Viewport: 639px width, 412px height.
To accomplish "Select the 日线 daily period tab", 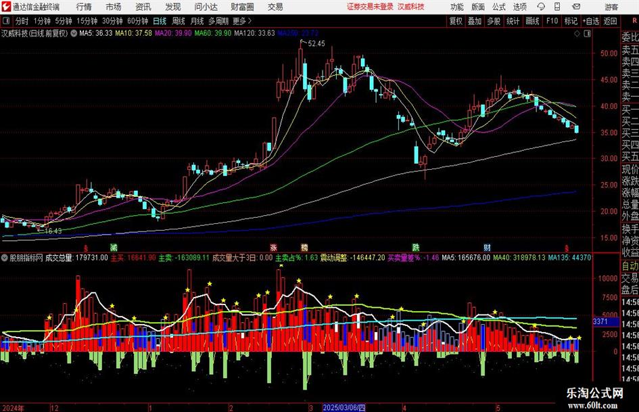I will pos(160,21).
